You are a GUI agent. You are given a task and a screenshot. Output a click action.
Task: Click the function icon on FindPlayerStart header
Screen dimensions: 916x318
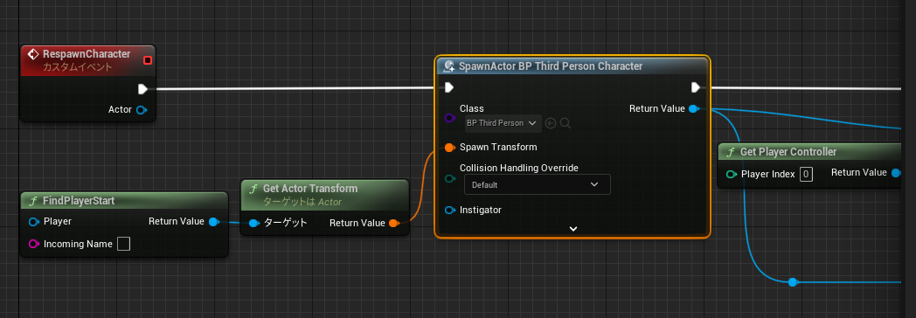[32, 201]
